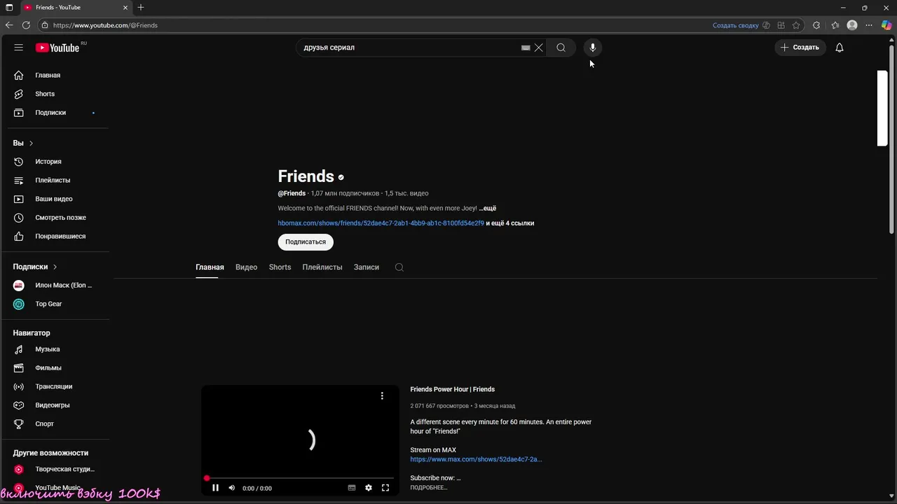Open the favorites list icon
Image resolution: width=897 pixels, height=504 pixels.
click(835, 25)
